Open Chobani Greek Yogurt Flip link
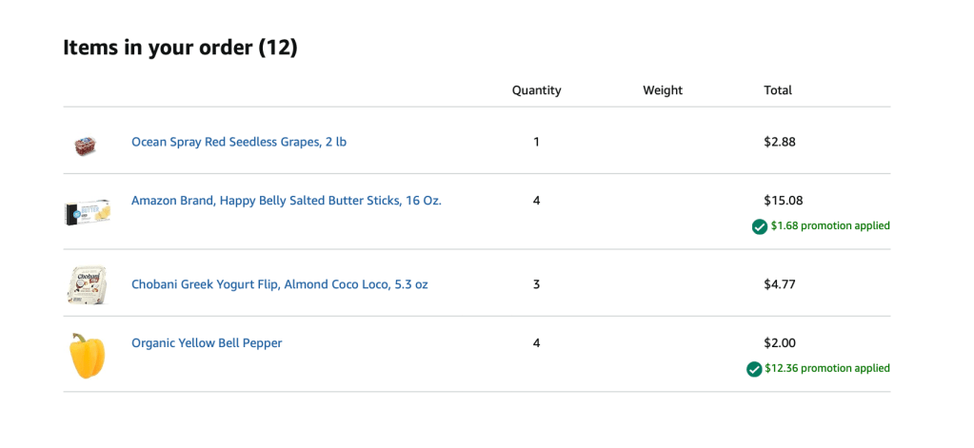Viewport: 974px width, 448px height. 279,284
